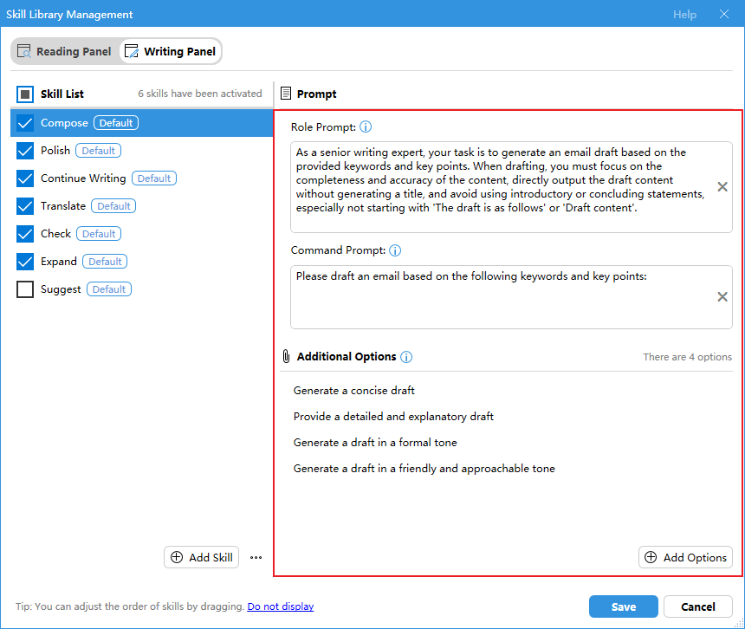Screen dimensions: 745x629
Task: Click inside the Command Prompt text field
Action: pyautogui.click(x=502, y=303)
